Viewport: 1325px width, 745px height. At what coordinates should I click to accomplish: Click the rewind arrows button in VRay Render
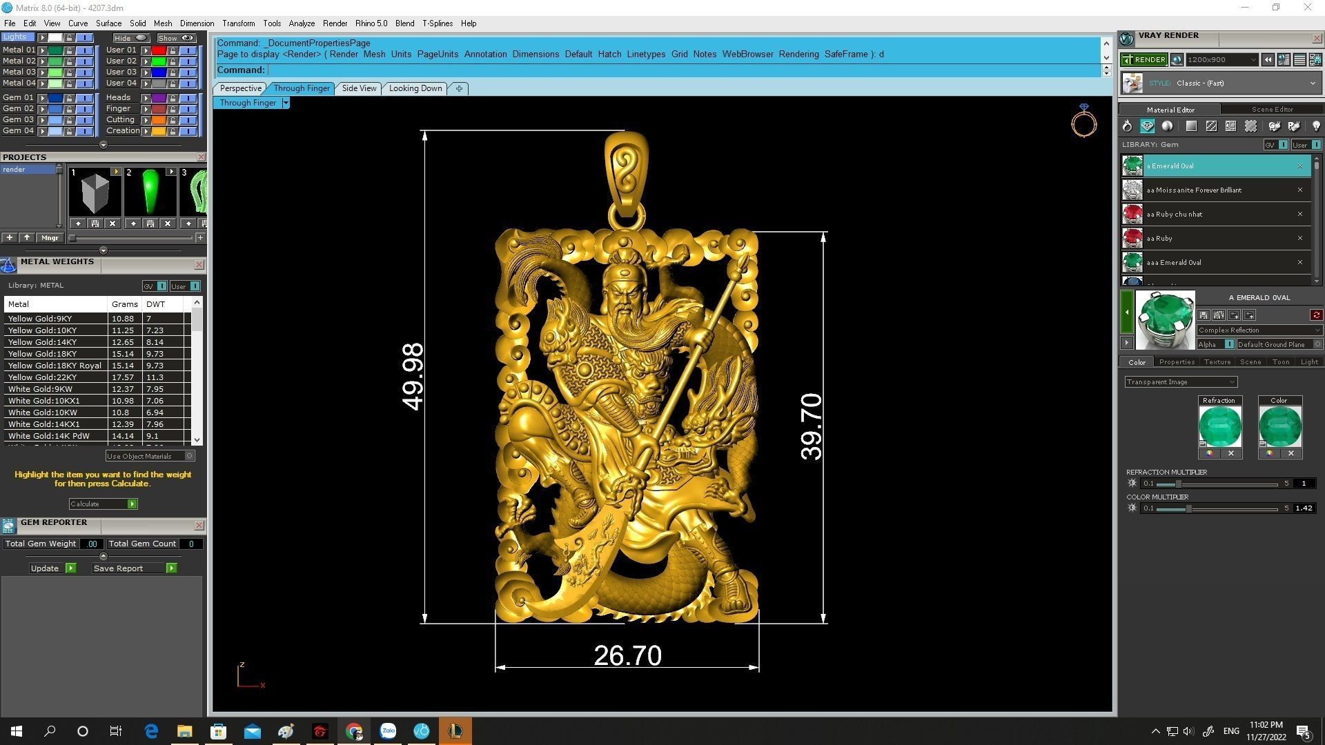[1268, 60]
